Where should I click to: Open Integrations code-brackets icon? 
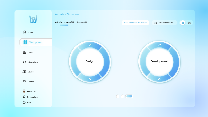coord(24,62)
